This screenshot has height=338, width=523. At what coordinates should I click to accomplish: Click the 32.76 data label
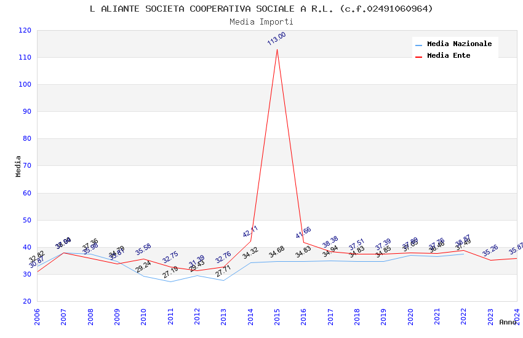[223, 257]
